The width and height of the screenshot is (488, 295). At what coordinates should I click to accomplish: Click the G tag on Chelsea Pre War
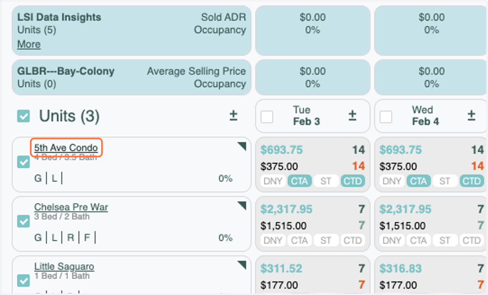38,237
